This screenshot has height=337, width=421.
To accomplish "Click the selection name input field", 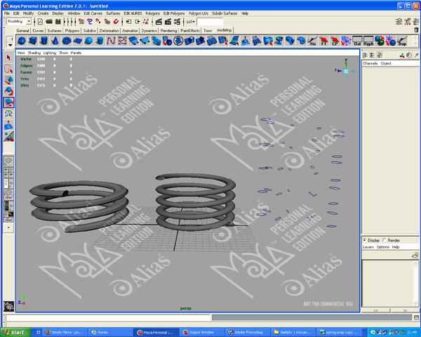I will point(210,22).
